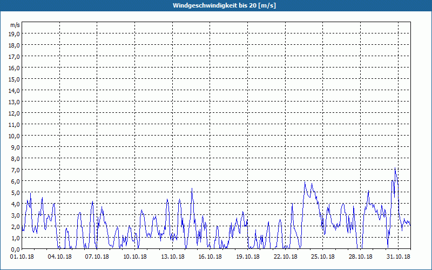Click the 01.10.18 date label
The height and width of the screenshot is (270, 432).
tap(22, 256)
